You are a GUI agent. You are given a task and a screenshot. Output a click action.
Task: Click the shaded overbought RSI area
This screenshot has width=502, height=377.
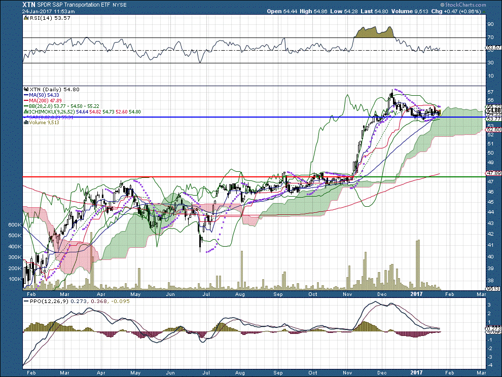(x=375, y=32)
